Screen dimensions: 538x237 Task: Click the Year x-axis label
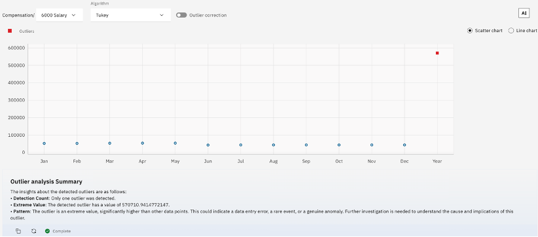[437, 161]
